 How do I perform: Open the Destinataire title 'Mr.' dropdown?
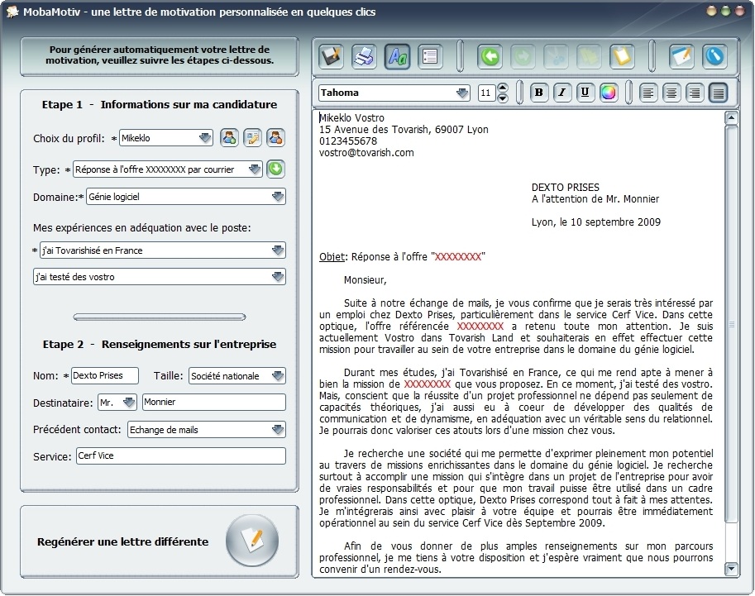117,403
